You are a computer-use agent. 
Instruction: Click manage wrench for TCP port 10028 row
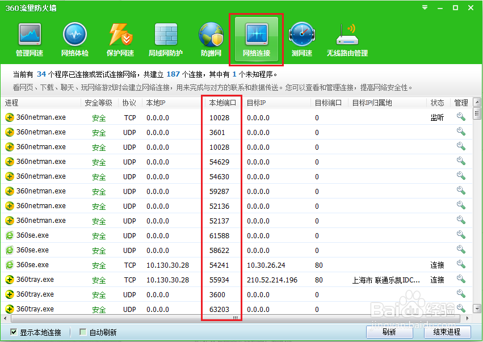pos(461,117)
